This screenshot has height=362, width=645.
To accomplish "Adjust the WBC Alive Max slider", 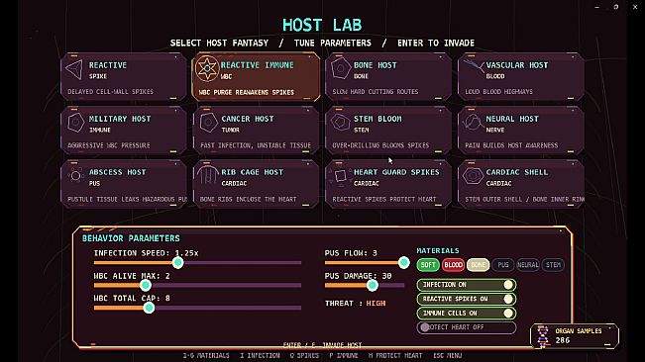I will (197, 285).
